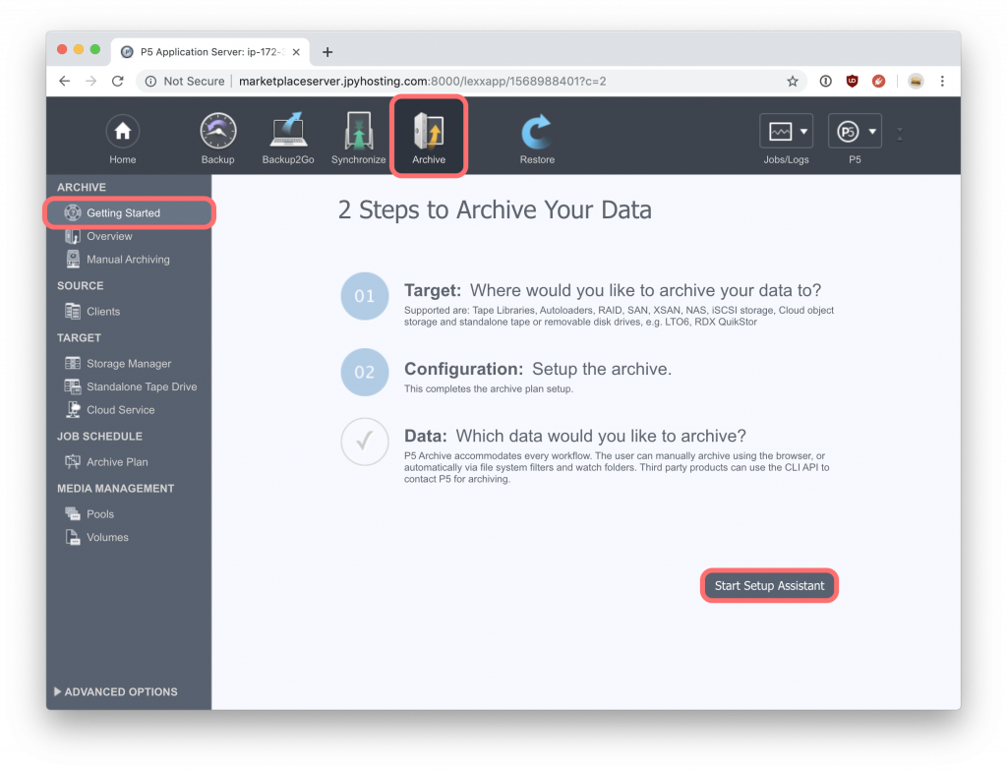The image size is (1007, 771).
Task: Reload the page with refresh icon
Action: coord(118,81)
